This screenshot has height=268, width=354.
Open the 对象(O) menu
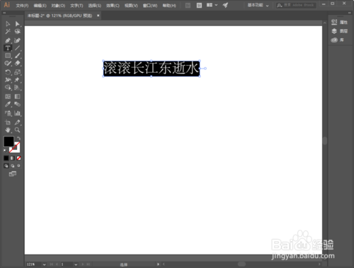point(58,6)
